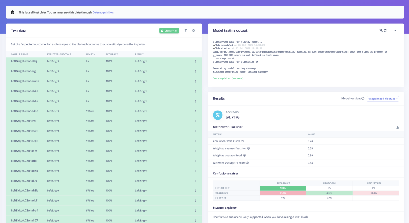Screen dimensions: 409x223
Task: Click the Feature explorer heading
Action: tap(225, 208)
